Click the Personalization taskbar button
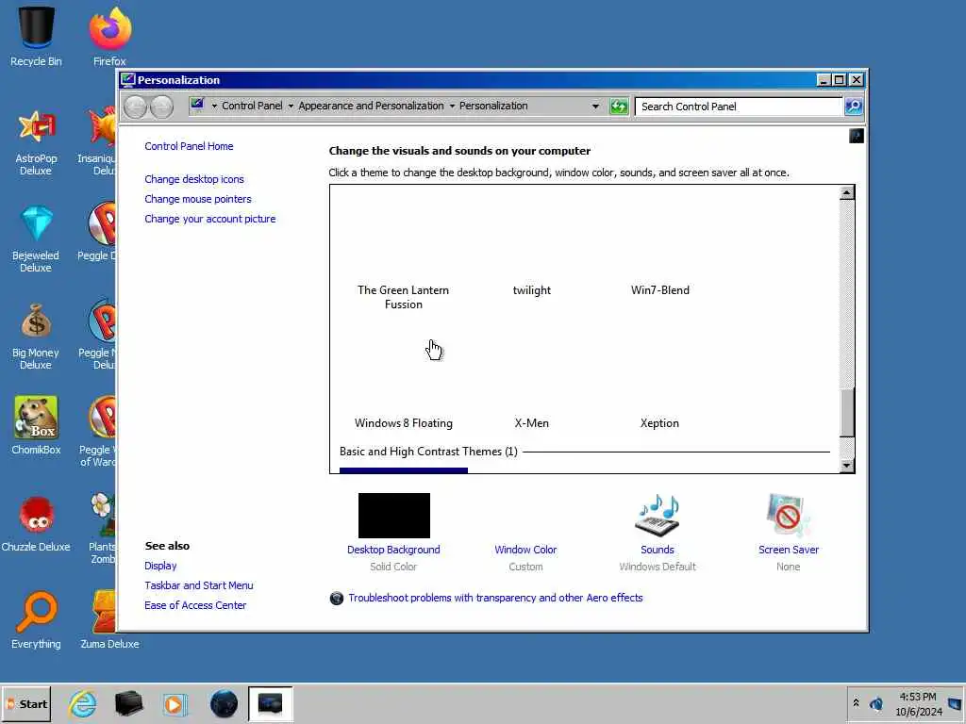The width and height of the screenshot is (966, 724). click(271, 703)
